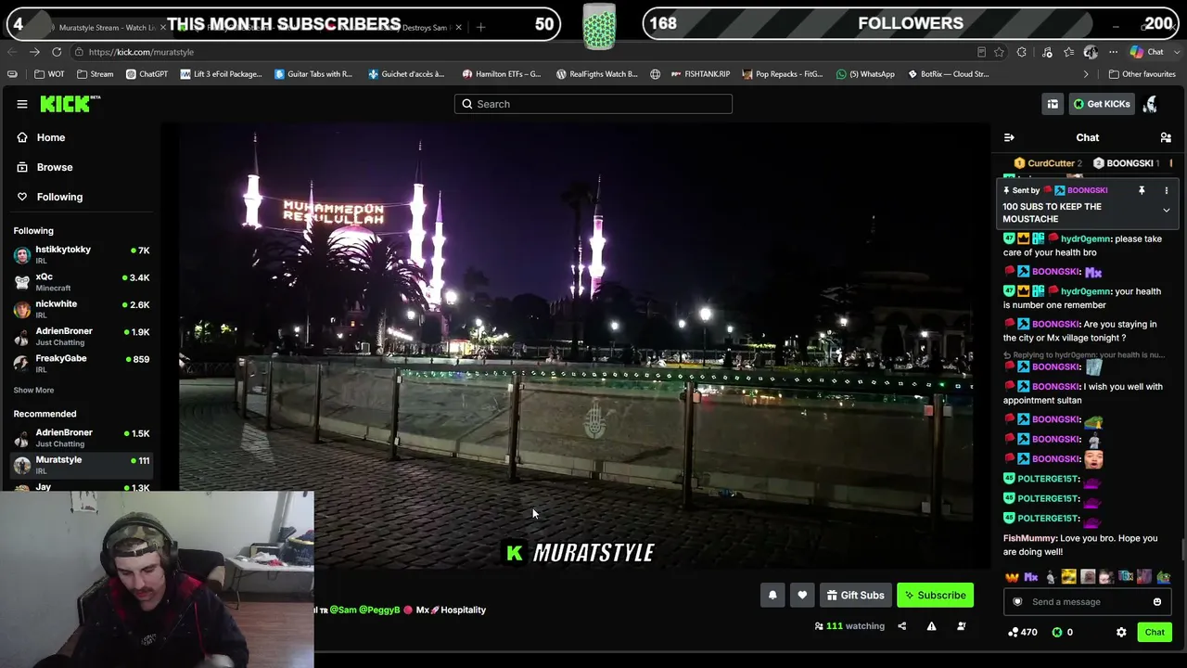Open the Other favourites folder
Viewport: 1187px width, 668px height.
(x=1142, y=74)
